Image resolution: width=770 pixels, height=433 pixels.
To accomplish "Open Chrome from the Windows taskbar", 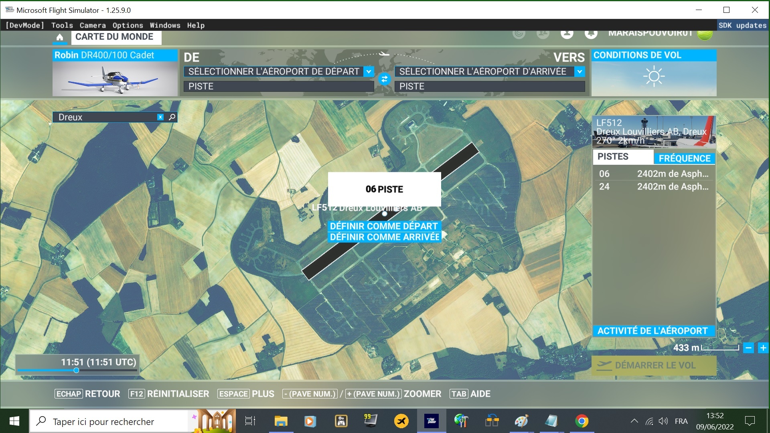I will [582, 421].
